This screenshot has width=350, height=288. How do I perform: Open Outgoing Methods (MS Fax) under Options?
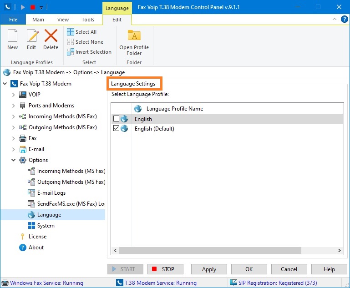[x=66, y=182]
